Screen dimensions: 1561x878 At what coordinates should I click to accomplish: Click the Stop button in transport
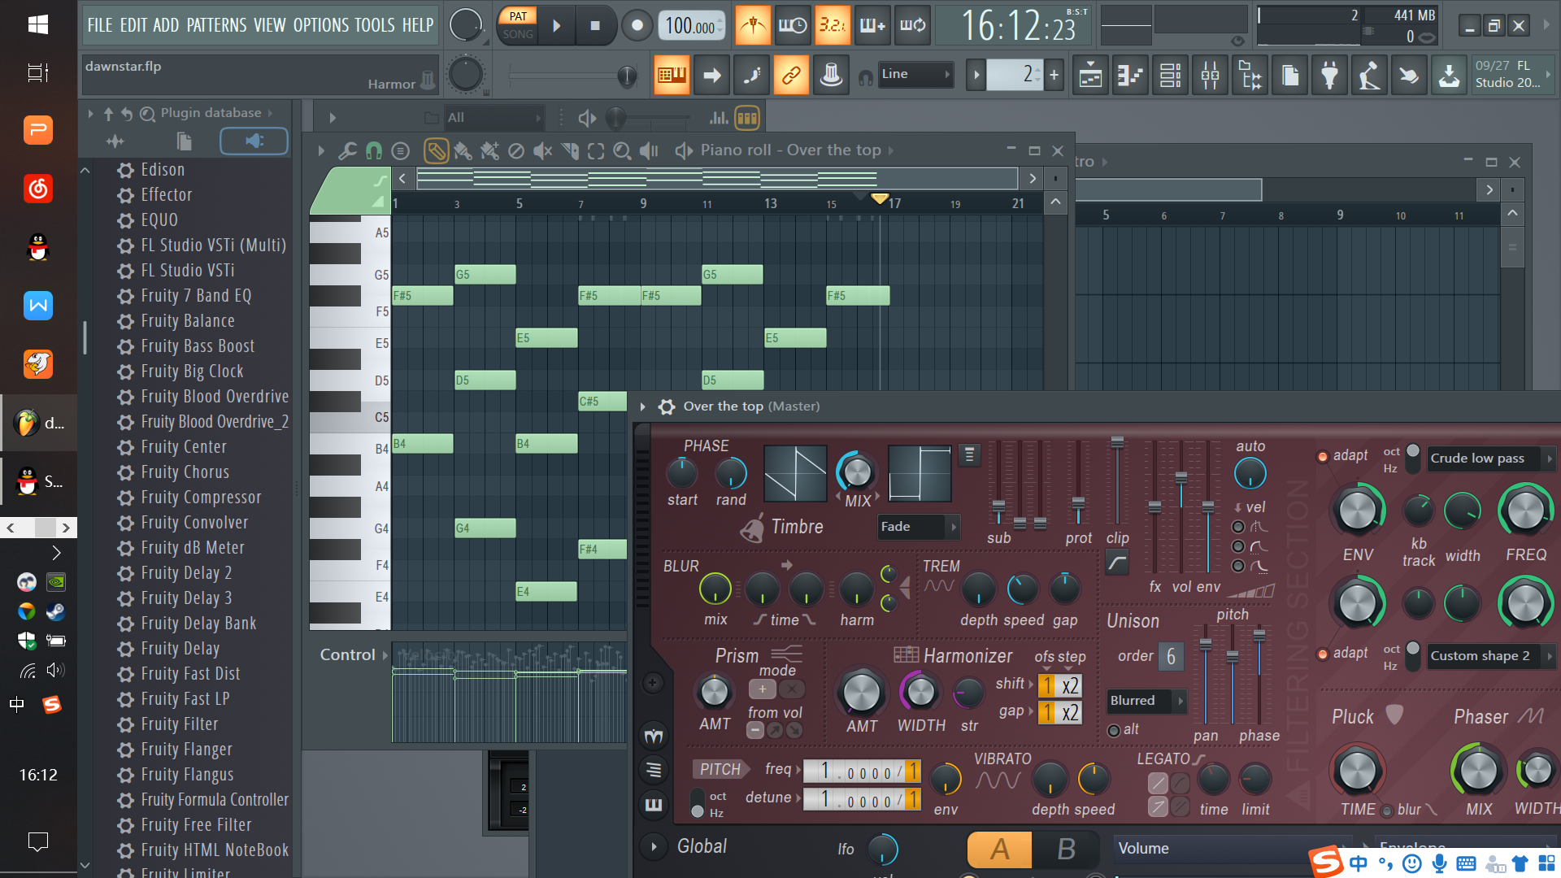point(595,26)
